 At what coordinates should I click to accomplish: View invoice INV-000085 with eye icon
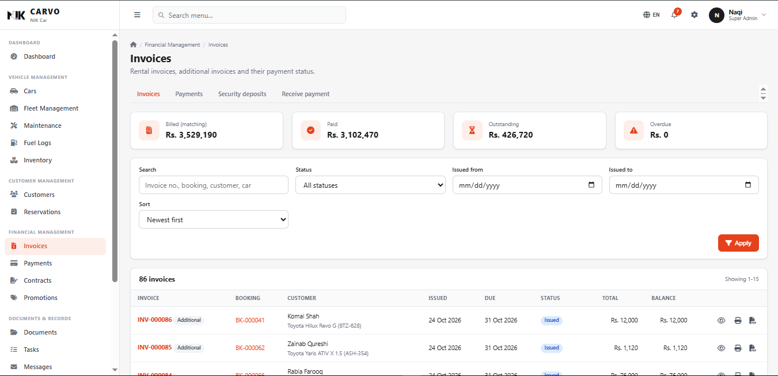(721, 348)
